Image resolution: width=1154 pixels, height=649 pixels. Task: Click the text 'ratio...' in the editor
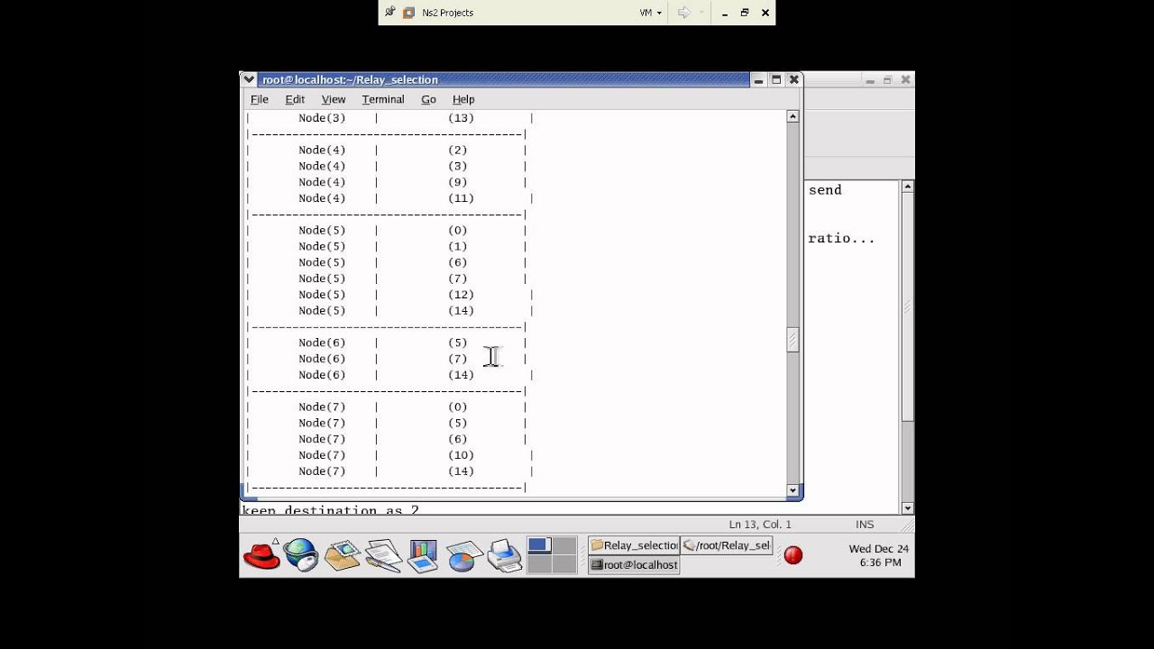click(x=841, y=239)
